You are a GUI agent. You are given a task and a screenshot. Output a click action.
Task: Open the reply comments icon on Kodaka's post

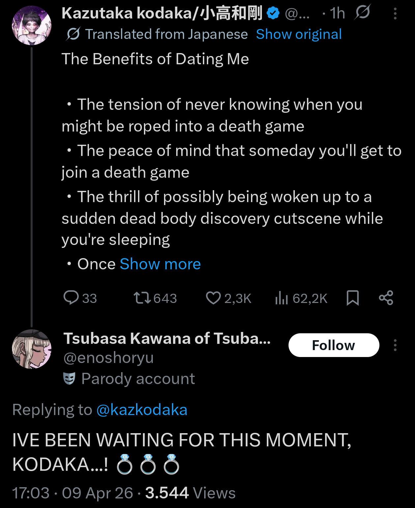(x=71, y=298)
